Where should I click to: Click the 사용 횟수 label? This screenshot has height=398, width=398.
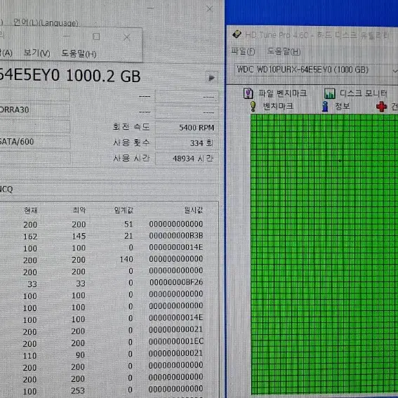(131, 142)
